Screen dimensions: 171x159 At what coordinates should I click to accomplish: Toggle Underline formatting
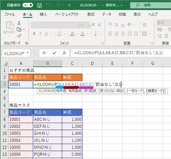coord(46,34)
